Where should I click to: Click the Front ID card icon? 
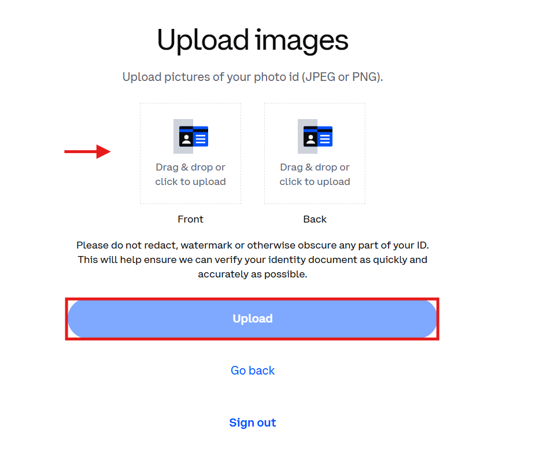pyautogui.click(x=191, y=136)
